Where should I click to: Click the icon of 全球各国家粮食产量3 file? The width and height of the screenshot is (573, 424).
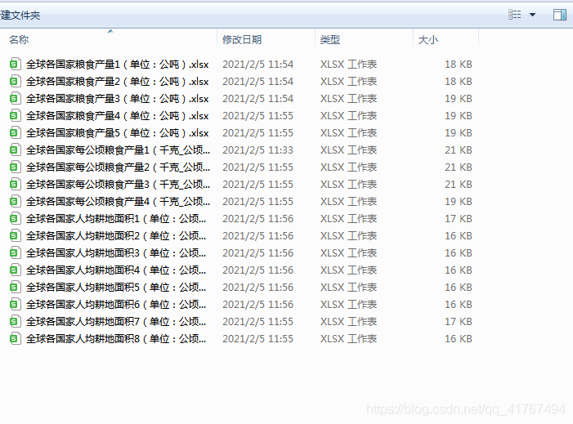[x=15, y=99]
